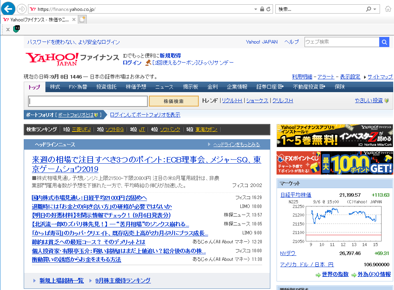Screen dimensions: 394x290
Task: Click the browser Forward arrow button
Action: coord(22,9)
